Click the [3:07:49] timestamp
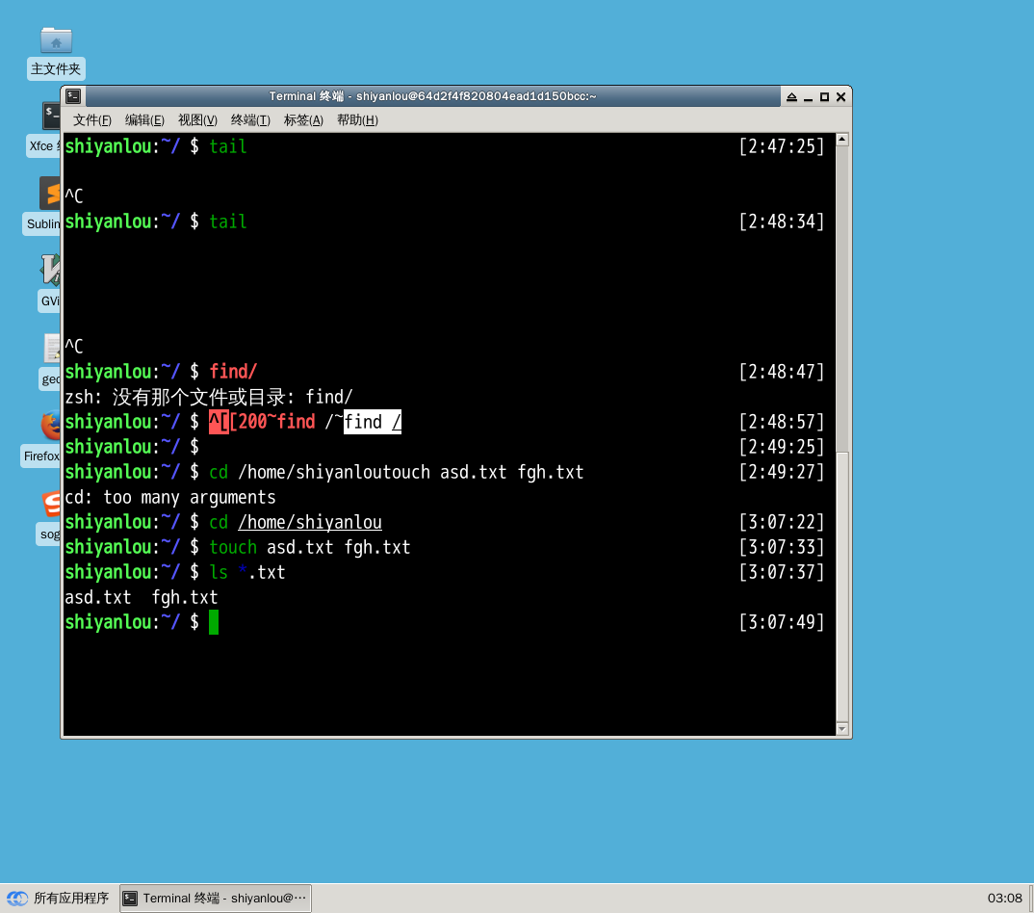The height and width of the screenshot is (913, 1034). pyautogui.click(x=782, y=622)
